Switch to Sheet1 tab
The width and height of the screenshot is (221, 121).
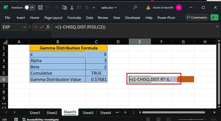35,113
